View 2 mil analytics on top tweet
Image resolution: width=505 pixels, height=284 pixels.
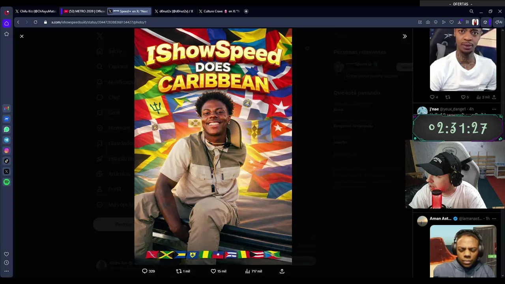[x=483, y=97]
